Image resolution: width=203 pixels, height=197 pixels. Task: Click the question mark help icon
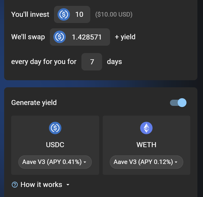[x=14, y=185]
